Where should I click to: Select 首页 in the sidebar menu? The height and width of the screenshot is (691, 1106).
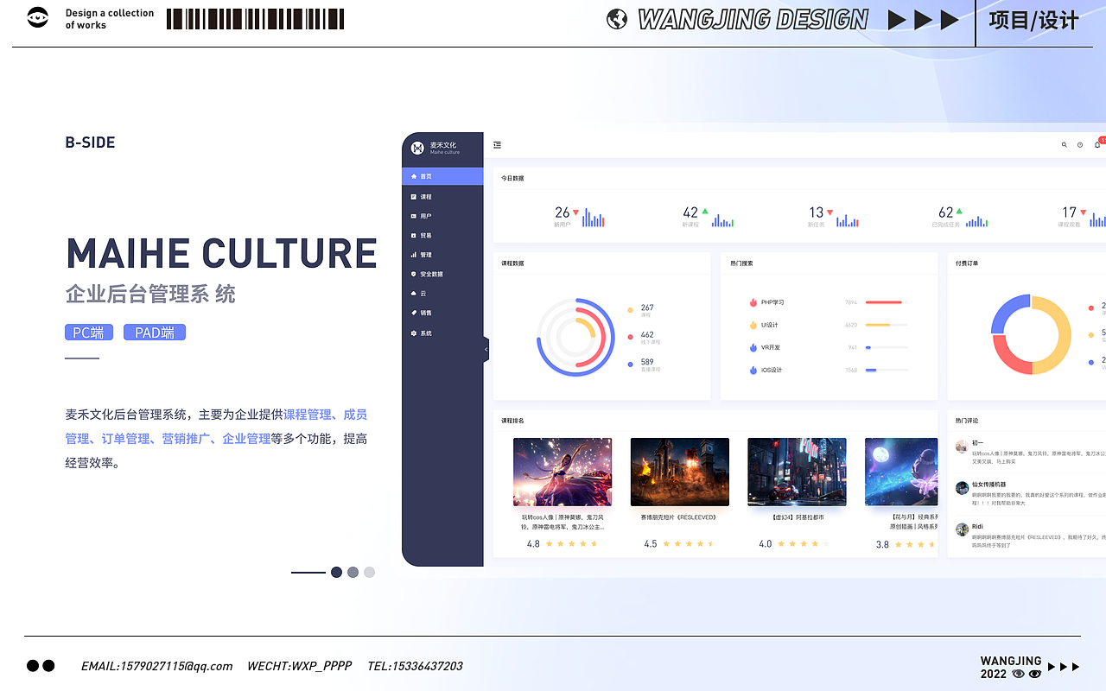[442, 176]
